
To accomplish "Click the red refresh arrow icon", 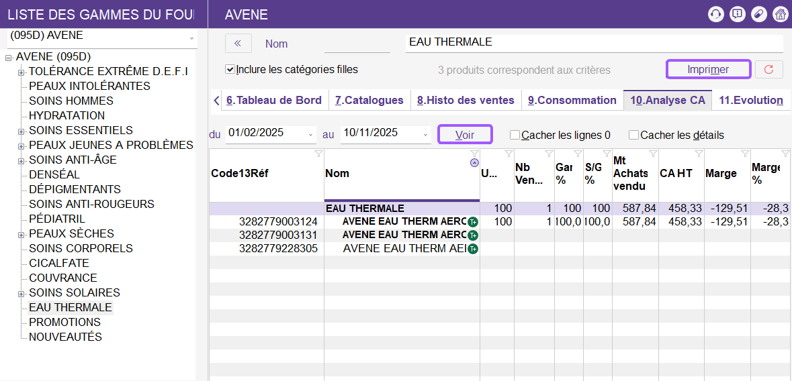I will (769, 69).
